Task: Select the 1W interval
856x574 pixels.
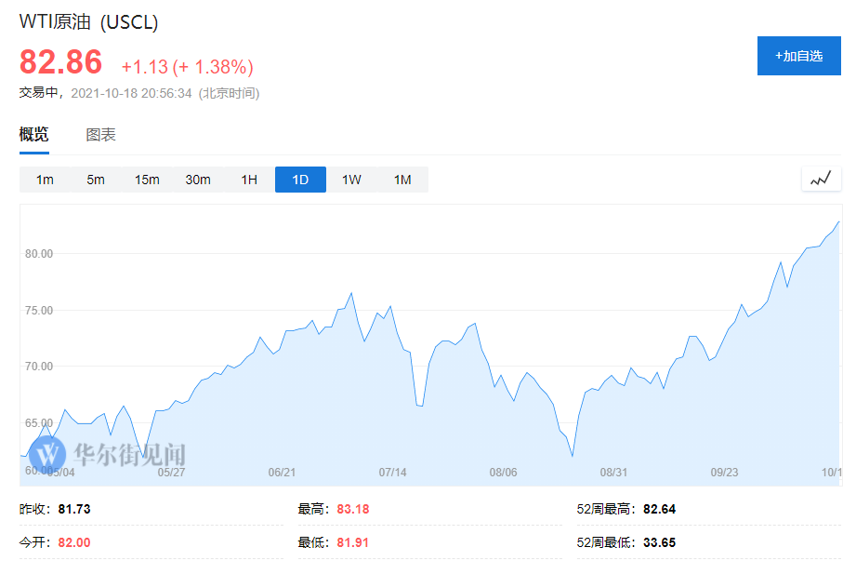Action: pos(351,180)
